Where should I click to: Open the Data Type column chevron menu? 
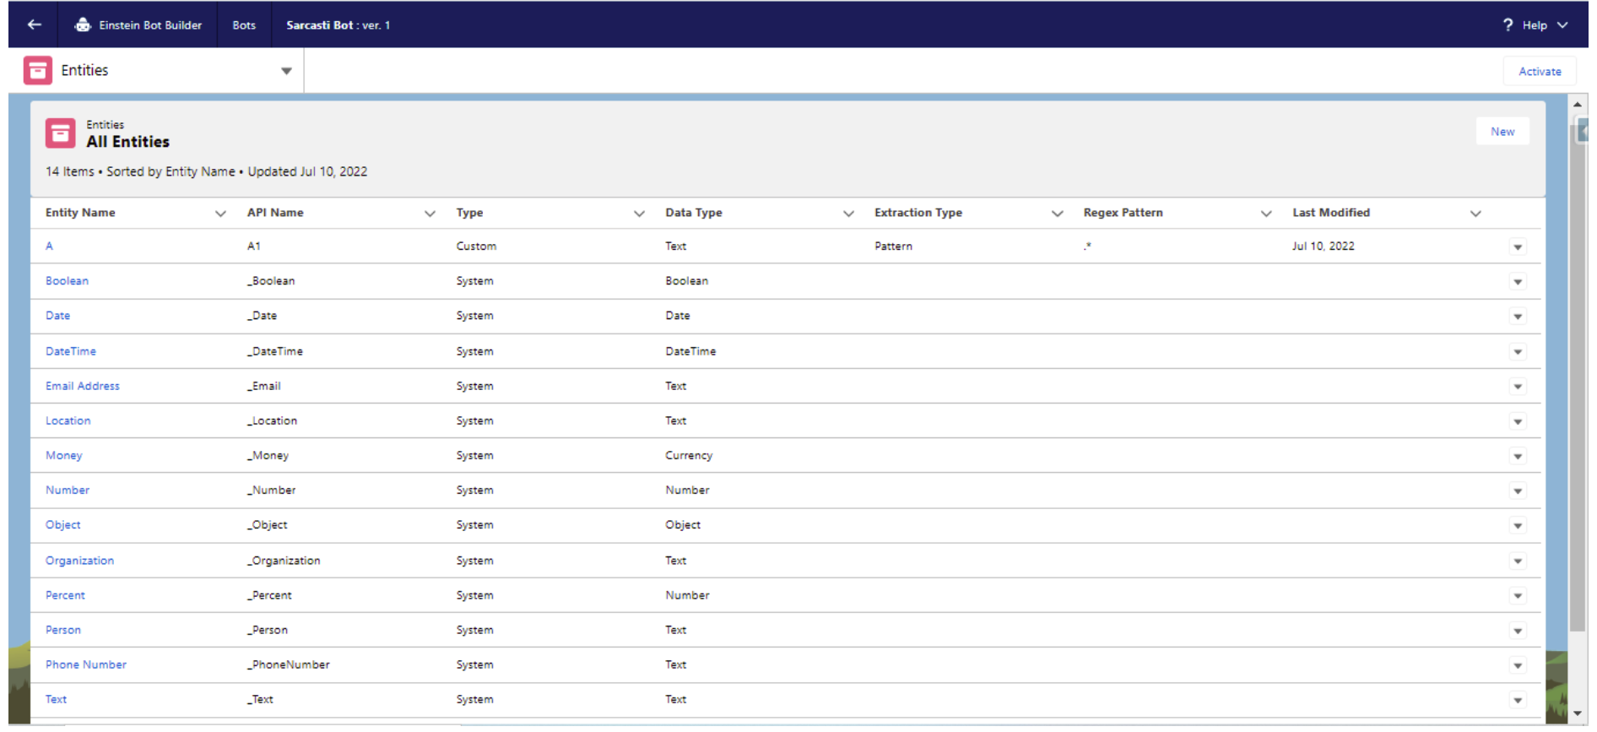pos(848,214)
